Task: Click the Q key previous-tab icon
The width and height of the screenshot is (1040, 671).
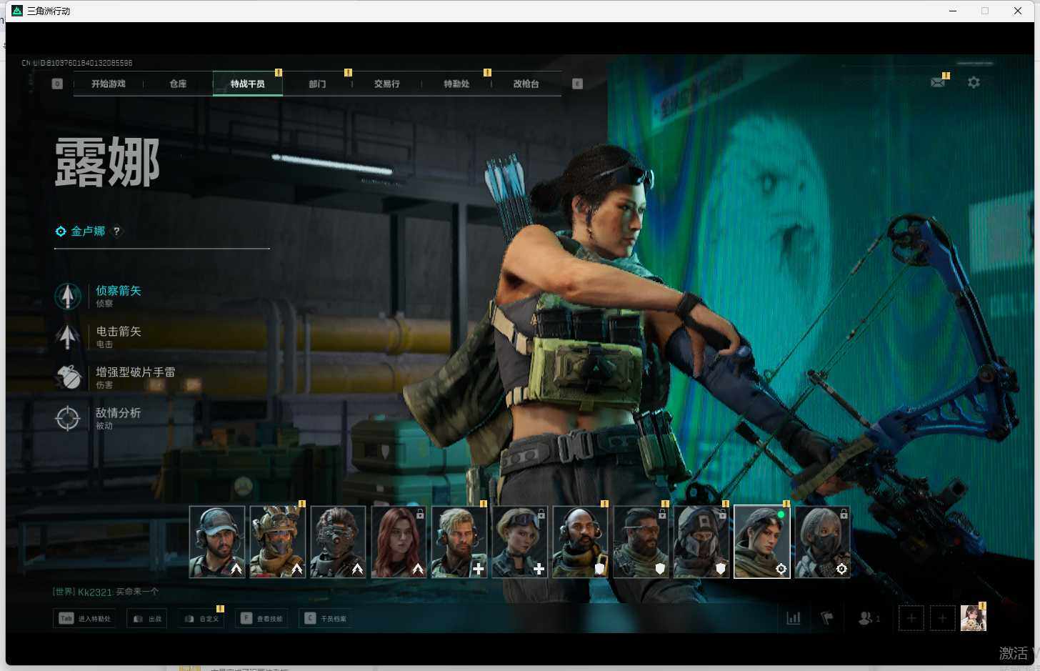Action: [x=58, y=84]
